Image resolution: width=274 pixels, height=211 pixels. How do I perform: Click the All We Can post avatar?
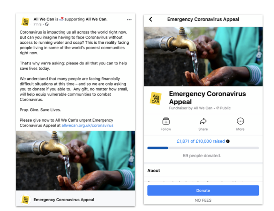[26, 22]
